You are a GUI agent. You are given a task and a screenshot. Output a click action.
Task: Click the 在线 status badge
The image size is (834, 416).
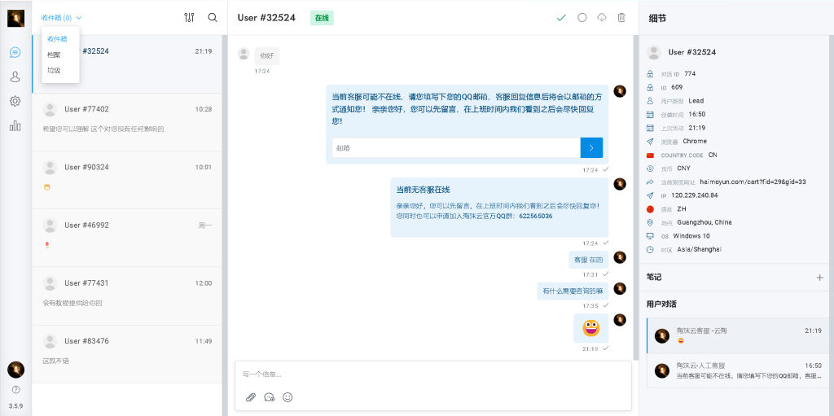322,18
